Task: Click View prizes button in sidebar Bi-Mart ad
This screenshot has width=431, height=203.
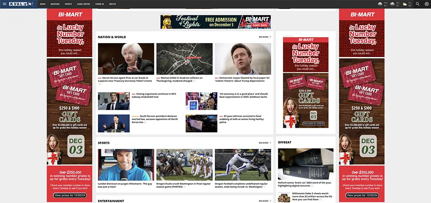Action: [x=313, y=124]
